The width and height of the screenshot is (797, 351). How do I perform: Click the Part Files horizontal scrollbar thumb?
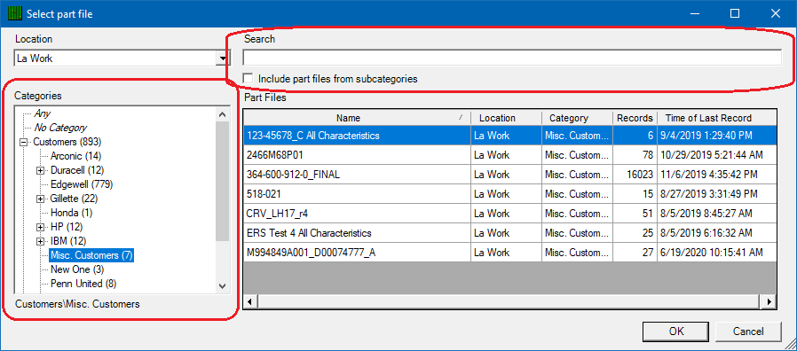tap(509, 302)
